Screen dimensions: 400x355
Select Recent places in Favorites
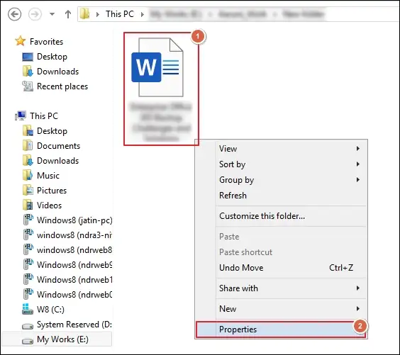click(62, 86)
